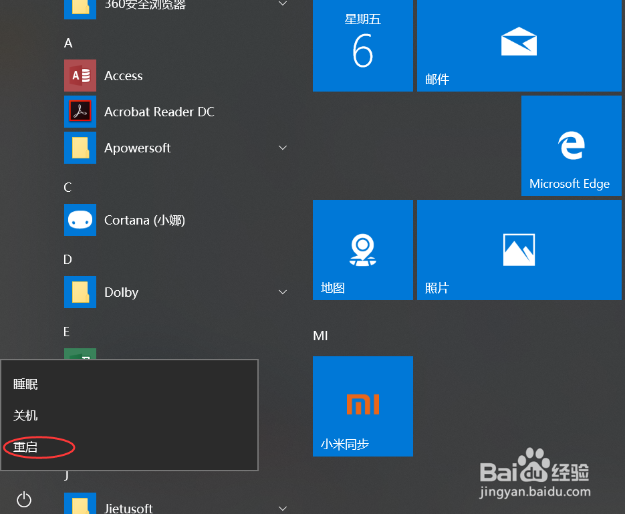The image size is (625, 514).
Task: Click the letter A section header
Action: tap(68, 43)
